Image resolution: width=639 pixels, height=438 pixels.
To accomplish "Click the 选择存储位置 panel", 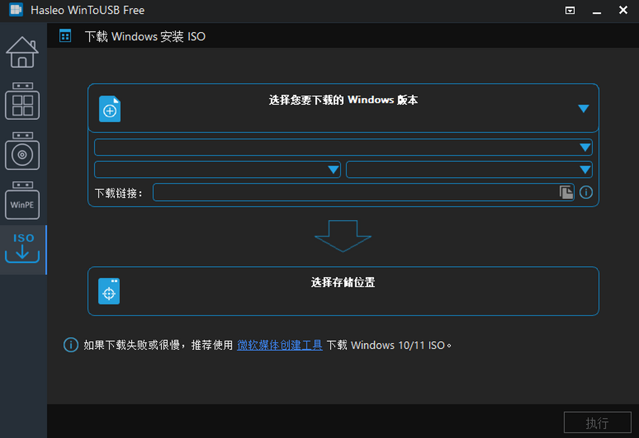I will tap(343, 291).
